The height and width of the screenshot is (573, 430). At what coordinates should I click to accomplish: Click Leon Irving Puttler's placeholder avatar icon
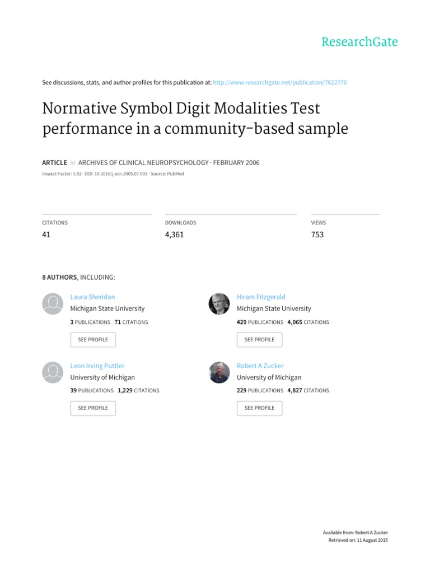click(x=53, y=373)
